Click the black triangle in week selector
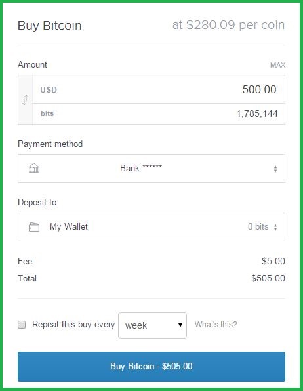The height and width of the screenshot is (391, 303). [180, 325]
